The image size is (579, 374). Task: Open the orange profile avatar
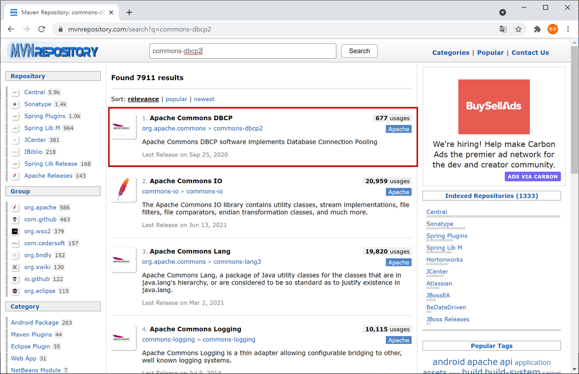[553, 29]
